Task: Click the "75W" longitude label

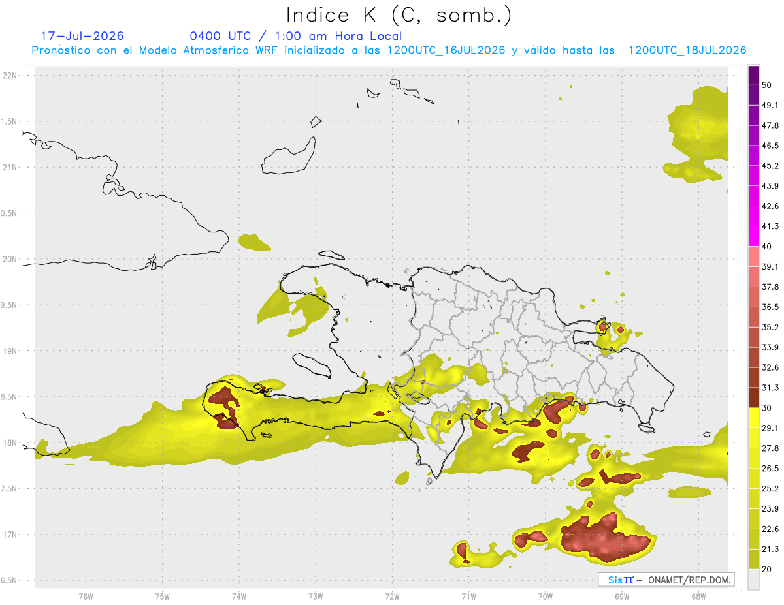Action: [163, 595]
